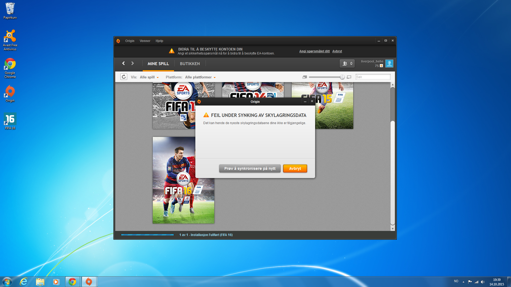Click the scrollbar down arrow
The width and height of the screenshot is (511, 287).
393,229
